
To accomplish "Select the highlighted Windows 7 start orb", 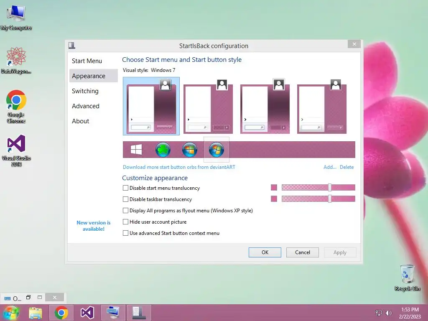I will point(217,150).
